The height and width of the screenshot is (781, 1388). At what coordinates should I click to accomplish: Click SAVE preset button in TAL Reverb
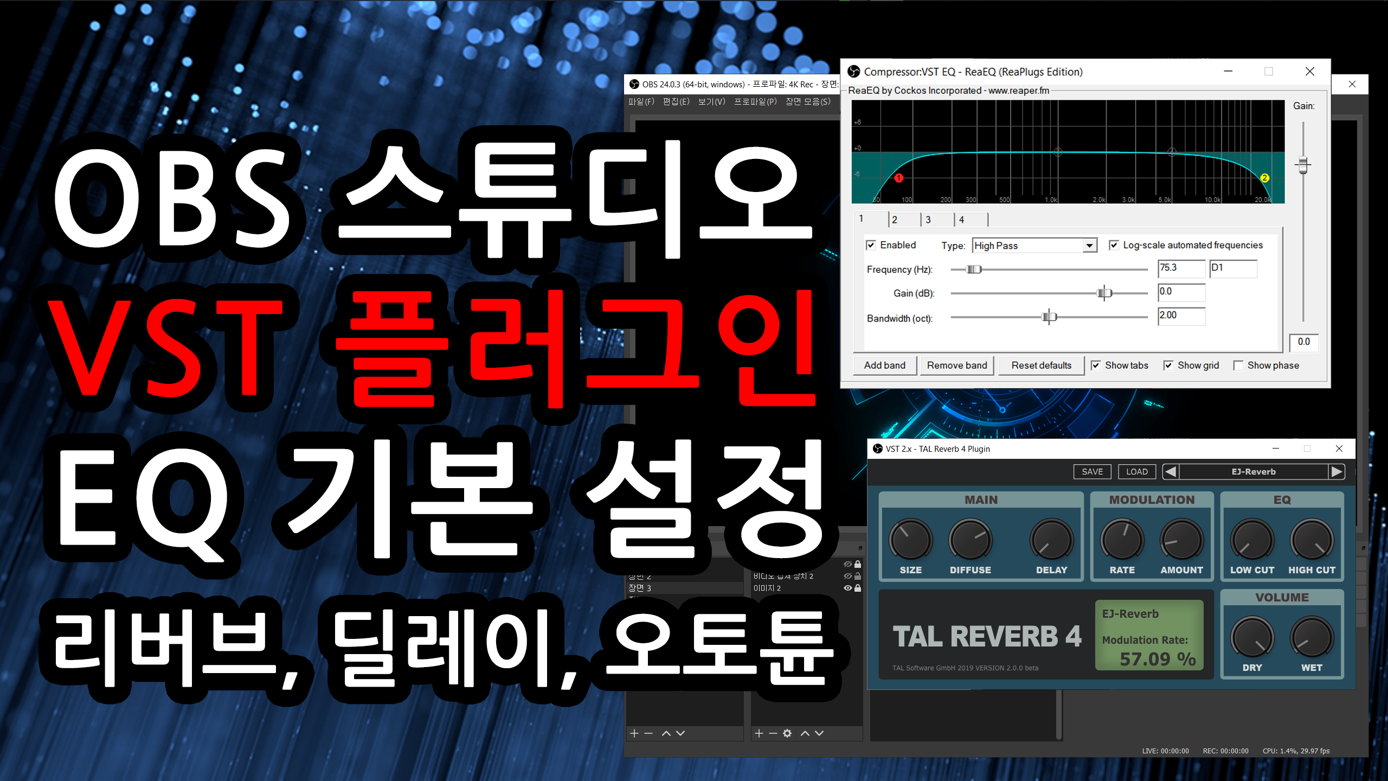coord(1094,471)
